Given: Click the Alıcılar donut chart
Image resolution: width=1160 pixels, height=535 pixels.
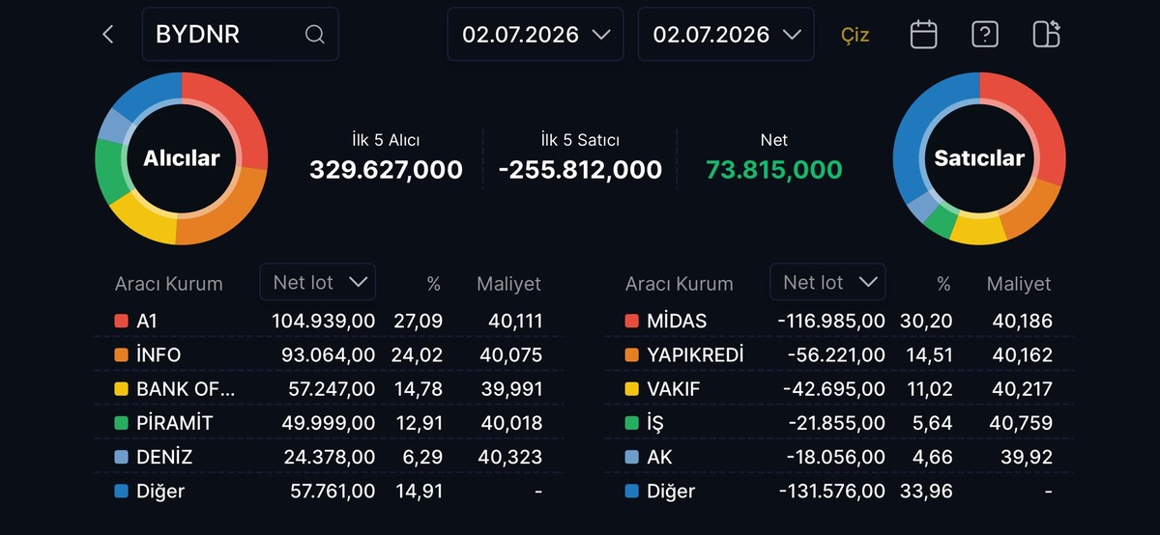Looking at the screenshot, I should 181,158.
